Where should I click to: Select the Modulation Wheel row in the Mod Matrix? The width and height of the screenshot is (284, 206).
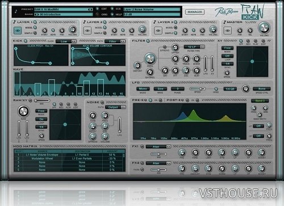[69, 158]
